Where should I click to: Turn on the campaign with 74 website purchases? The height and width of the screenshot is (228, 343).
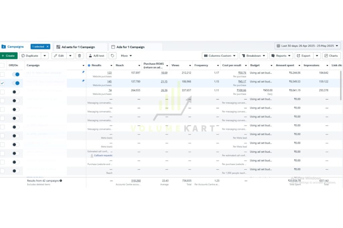tap(16, 92)
